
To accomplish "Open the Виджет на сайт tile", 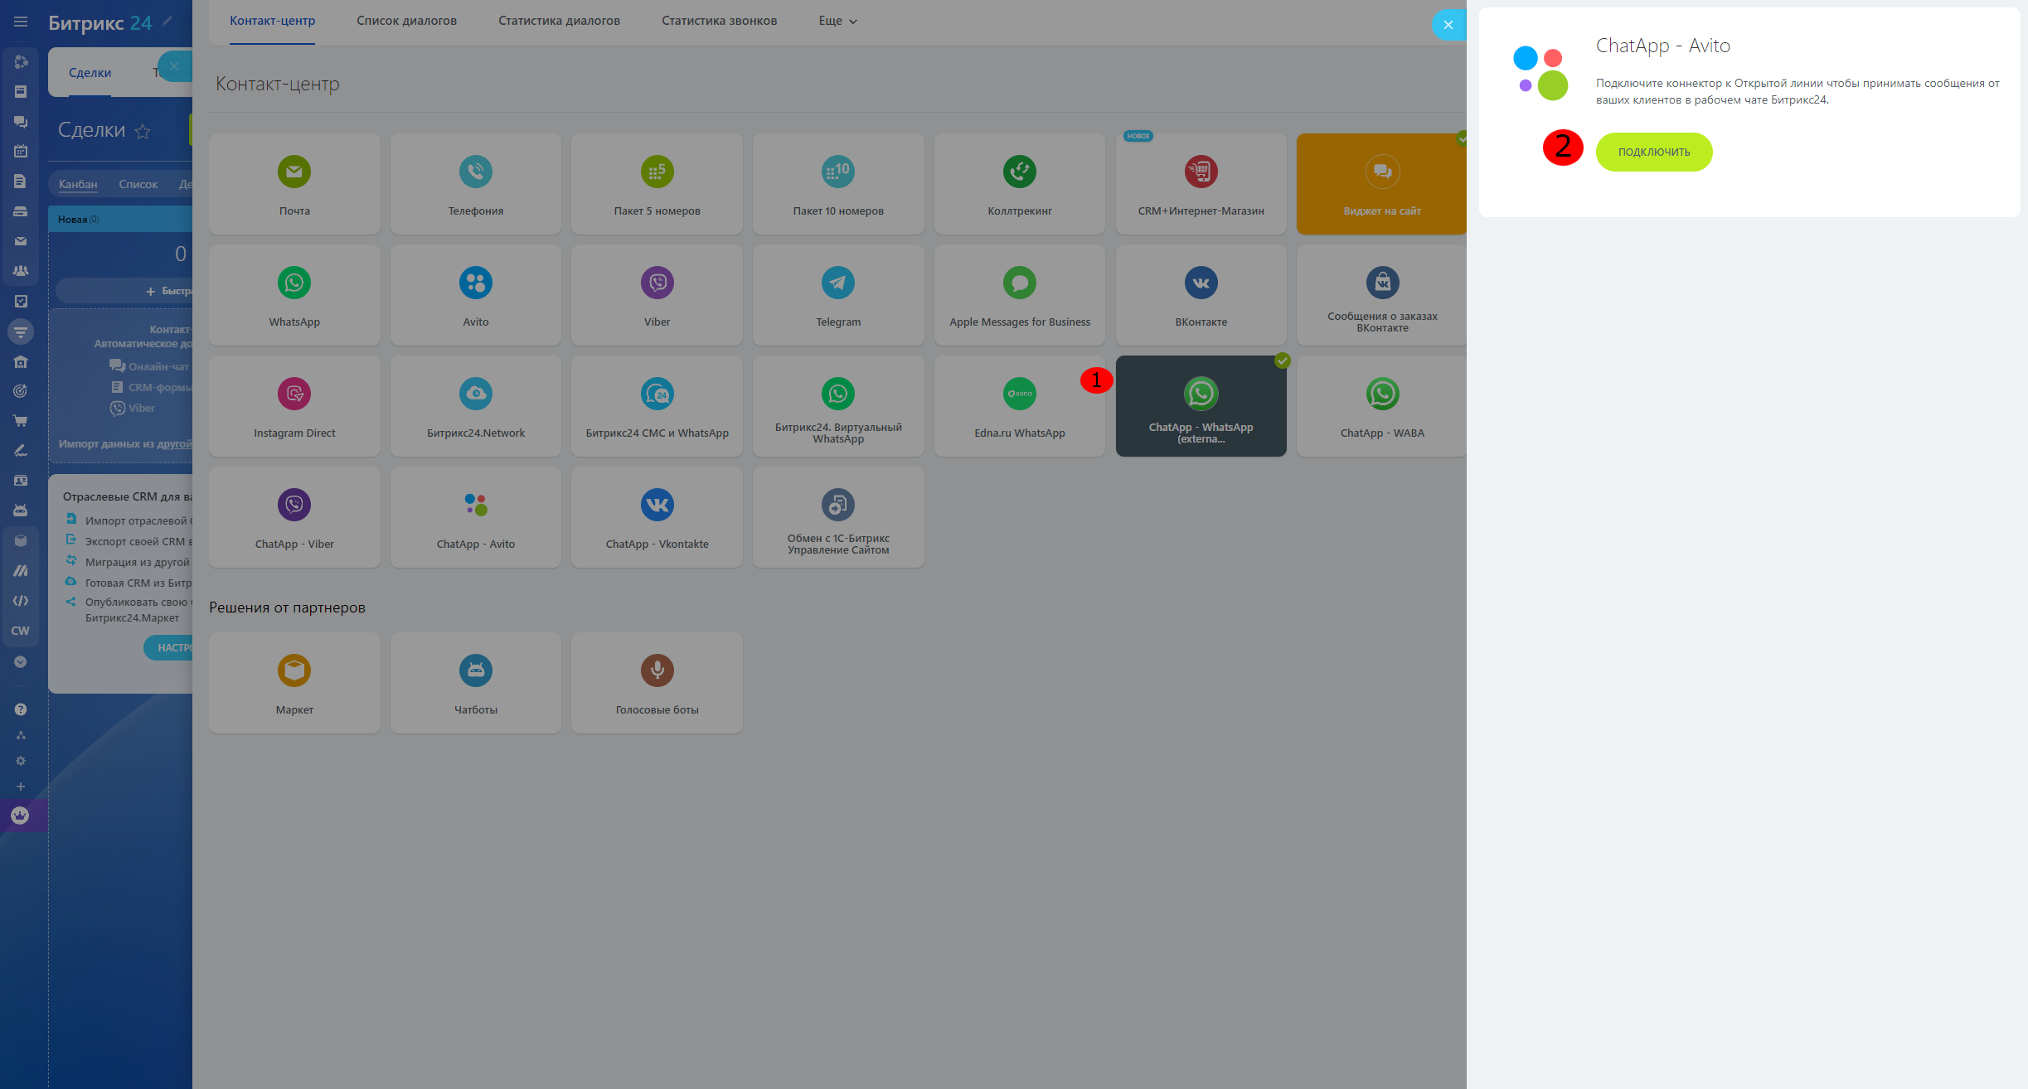I will (x=1381, y=184).
